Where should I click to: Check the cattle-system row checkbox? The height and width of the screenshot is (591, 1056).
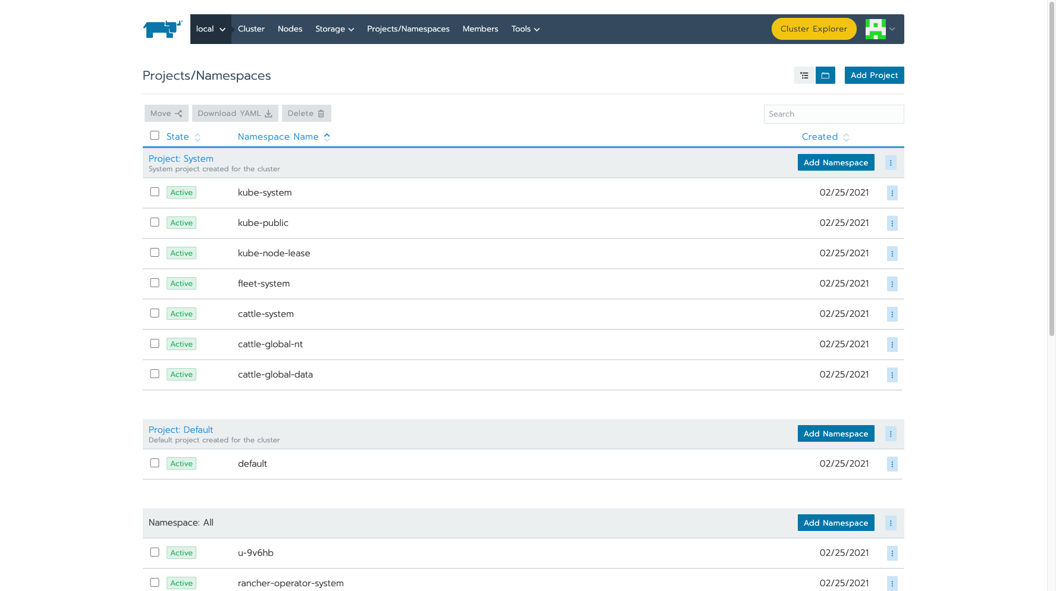[155, 313]
